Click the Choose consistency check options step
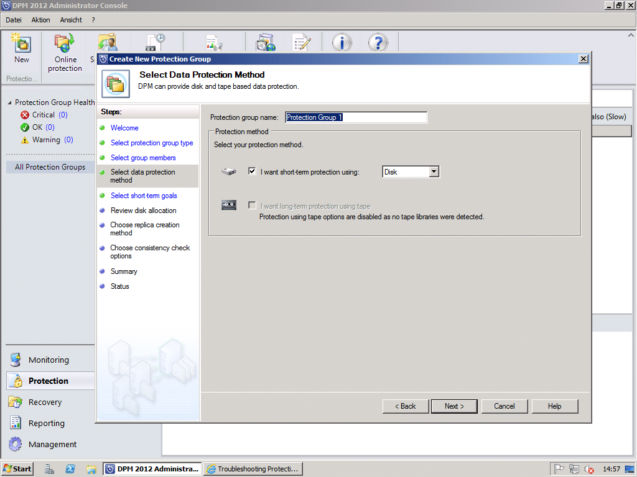This screenshot has height=477, width=637. point(150,252)
